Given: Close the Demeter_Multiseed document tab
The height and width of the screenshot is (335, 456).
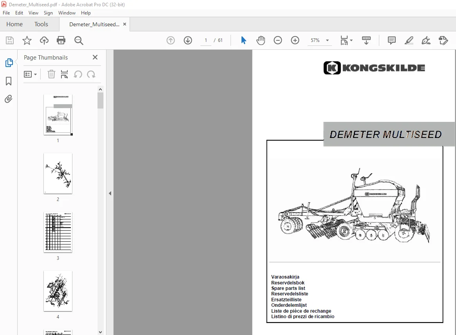Looking at the screenshot, I should coord(124,24).
